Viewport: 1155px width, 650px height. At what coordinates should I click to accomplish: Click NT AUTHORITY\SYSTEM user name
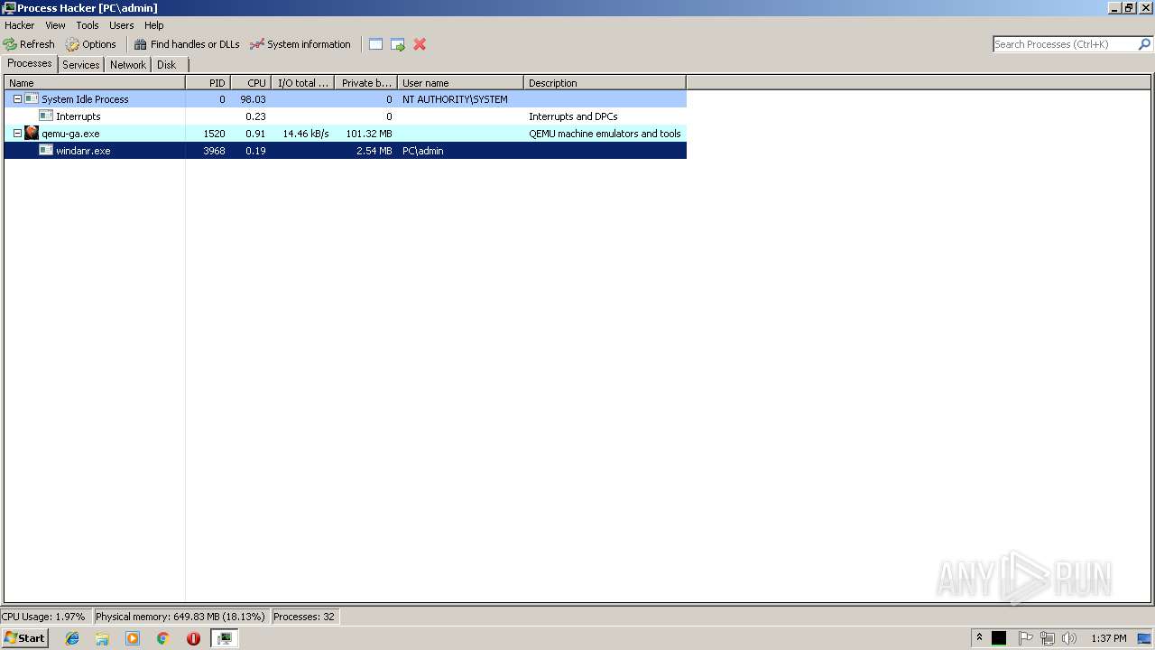click(455, 99)
